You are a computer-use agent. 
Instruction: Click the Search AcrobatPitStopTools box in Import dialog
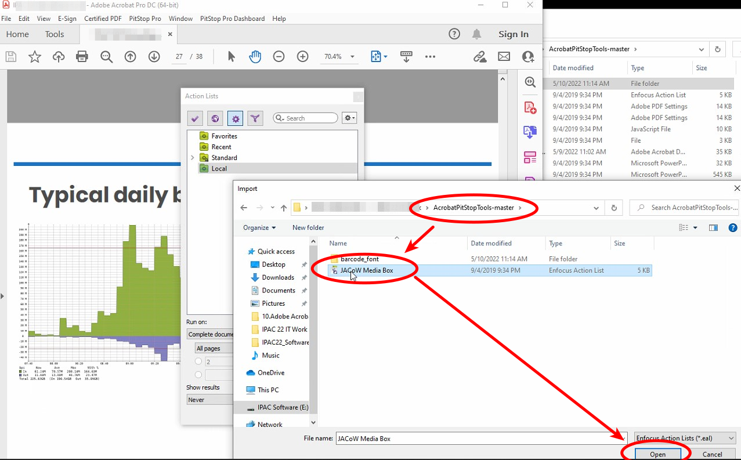click(x=684, y=208)
